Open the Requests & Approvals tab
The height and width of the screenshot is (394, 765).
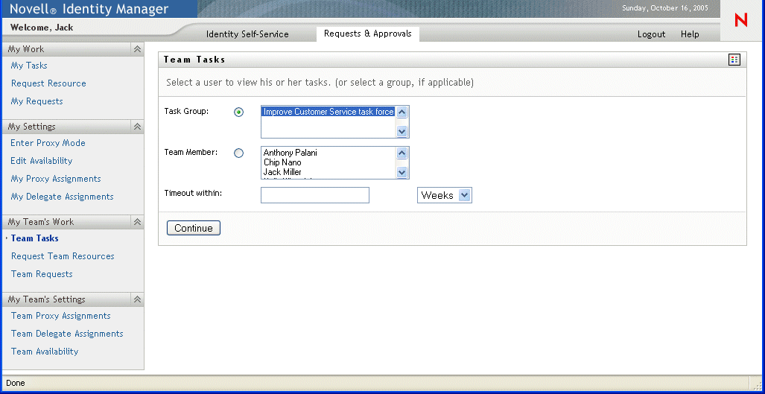click(x=367, y=34)
